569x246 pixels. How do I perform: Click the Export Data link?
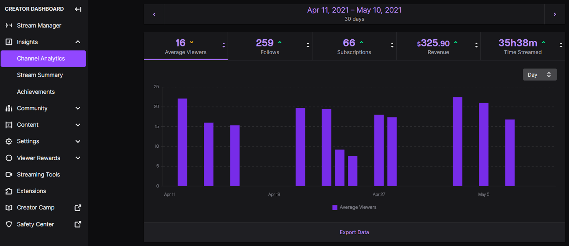tap(354, 232)
